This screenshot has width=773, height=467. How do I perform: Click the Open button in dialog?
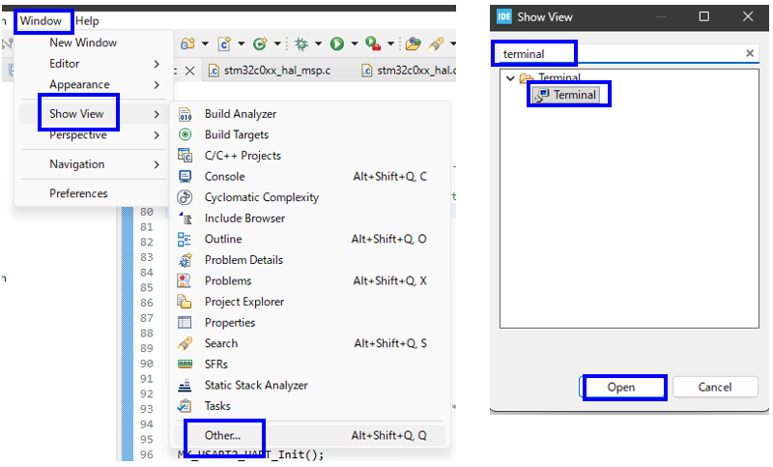pyautogui.click(x=621, y=387)
